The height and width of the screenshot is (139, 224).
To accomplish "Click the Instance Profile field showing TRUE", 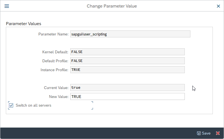I will click(x=127, y=70).
